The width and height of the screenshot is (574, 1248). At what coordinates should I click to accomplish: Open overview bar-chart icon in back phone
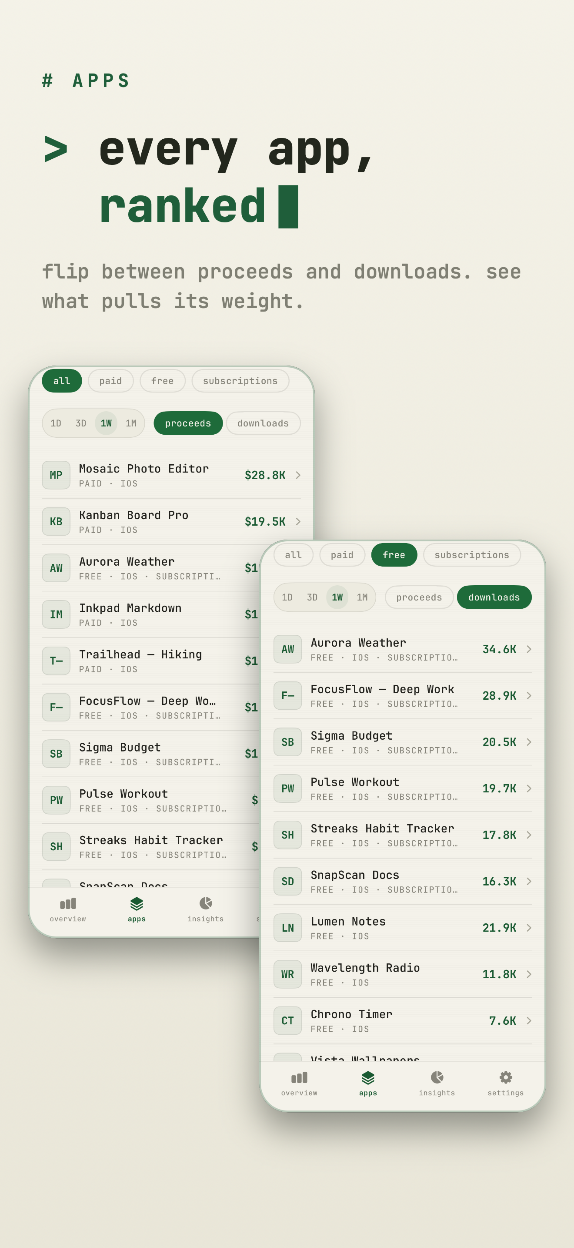[x=68, y=903]
